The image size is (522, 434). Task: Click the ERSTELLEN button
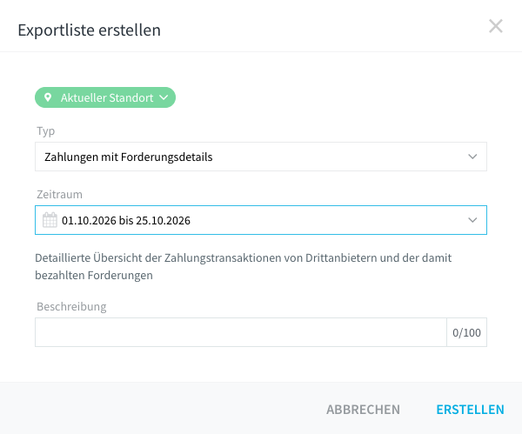[x=470, y=410]
